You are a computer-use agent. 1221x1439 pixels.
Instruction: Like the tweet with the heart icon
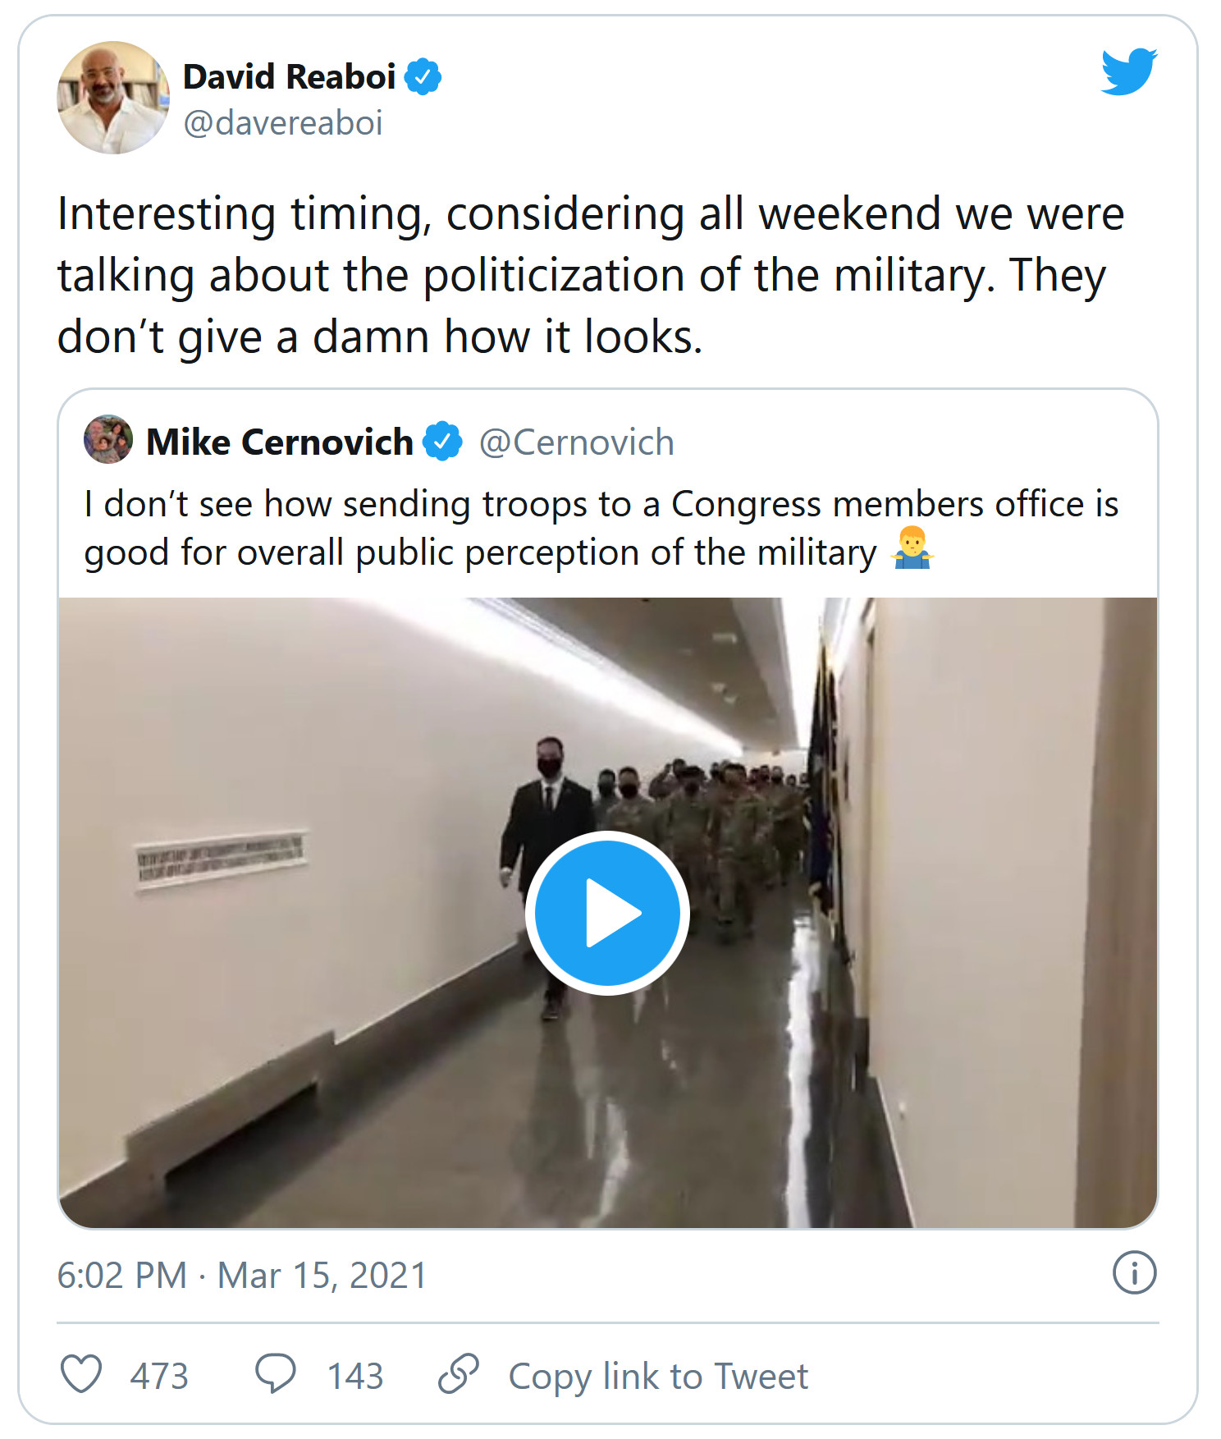point(82,1374)
